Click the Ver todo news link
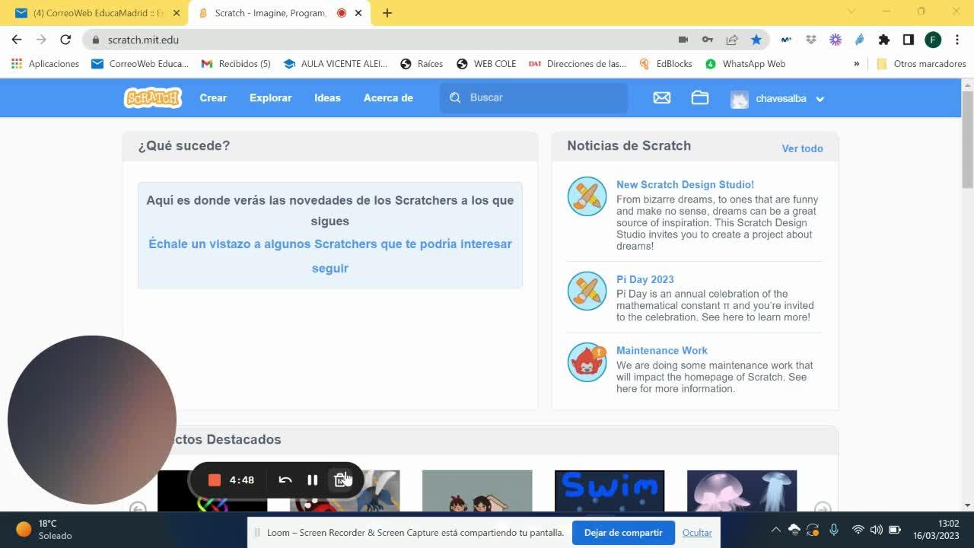Screen dimensions: 974x548 pyautogui.click(x=802, y=148)
